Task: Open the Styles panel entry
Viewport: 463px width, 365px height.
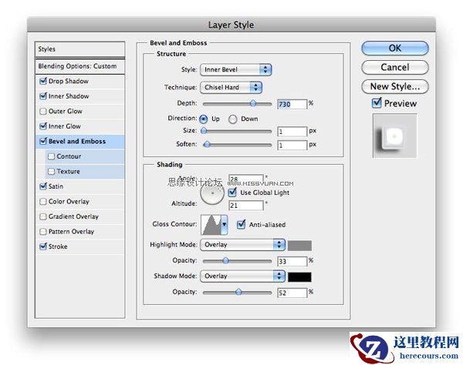Action: tap(79, 49)
